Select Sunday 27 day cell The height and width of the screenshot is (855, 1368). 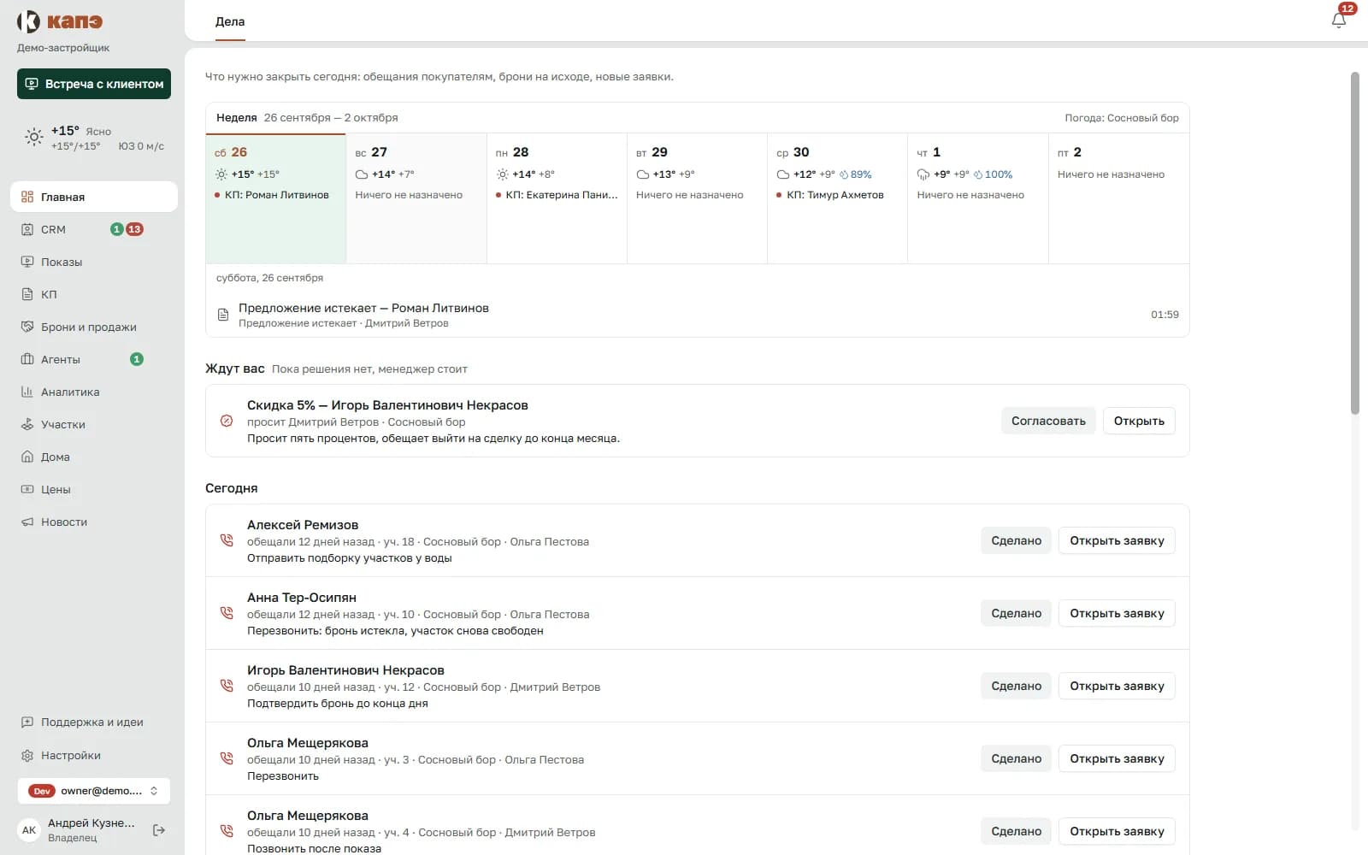pos(416,198)
